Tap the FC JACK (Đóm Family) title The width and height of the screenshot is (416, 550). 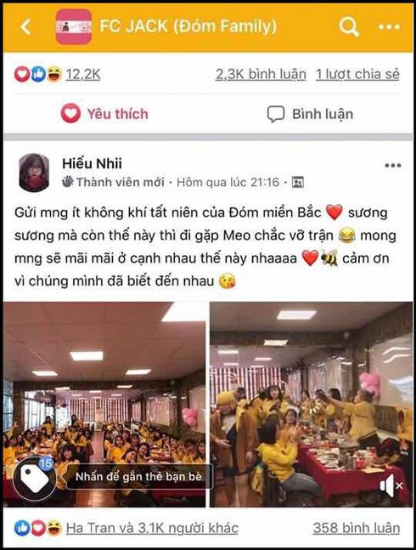coord(188,26)
